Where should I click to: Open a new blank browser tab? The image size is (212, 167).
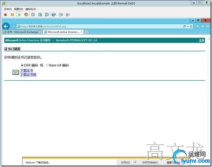point(86,32)
